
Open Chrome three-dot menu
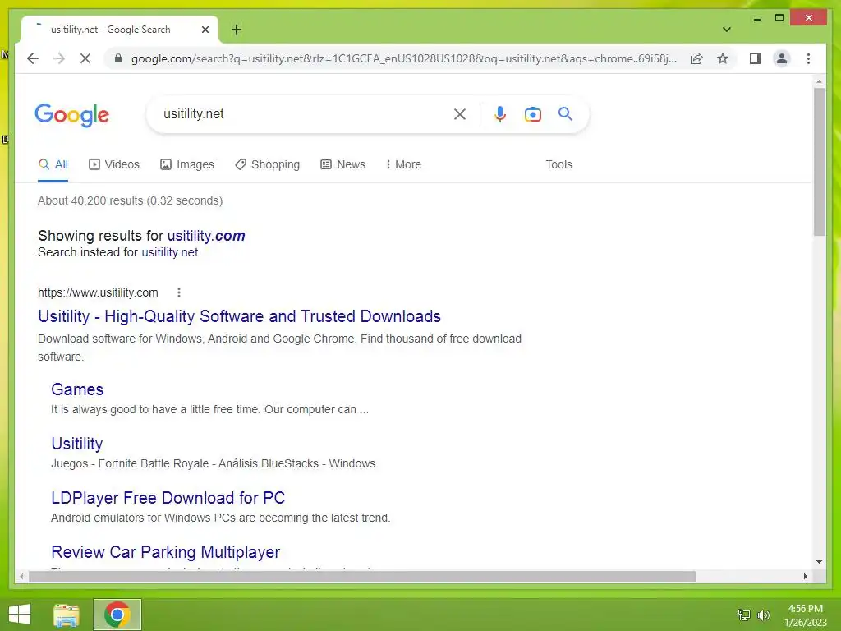click(808, 58)
